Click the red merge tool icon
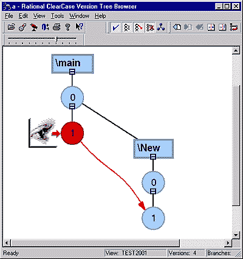Screen dimensions: 243x259 tap(234, 27)
